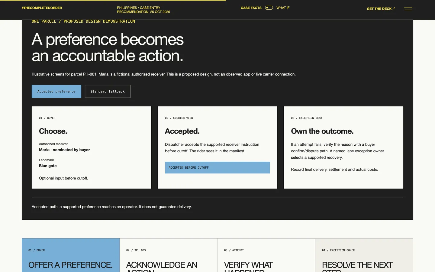
Task: Click the 'Choose.' buyer card heading
Action: pyautogui.click(x=53, y=131)
